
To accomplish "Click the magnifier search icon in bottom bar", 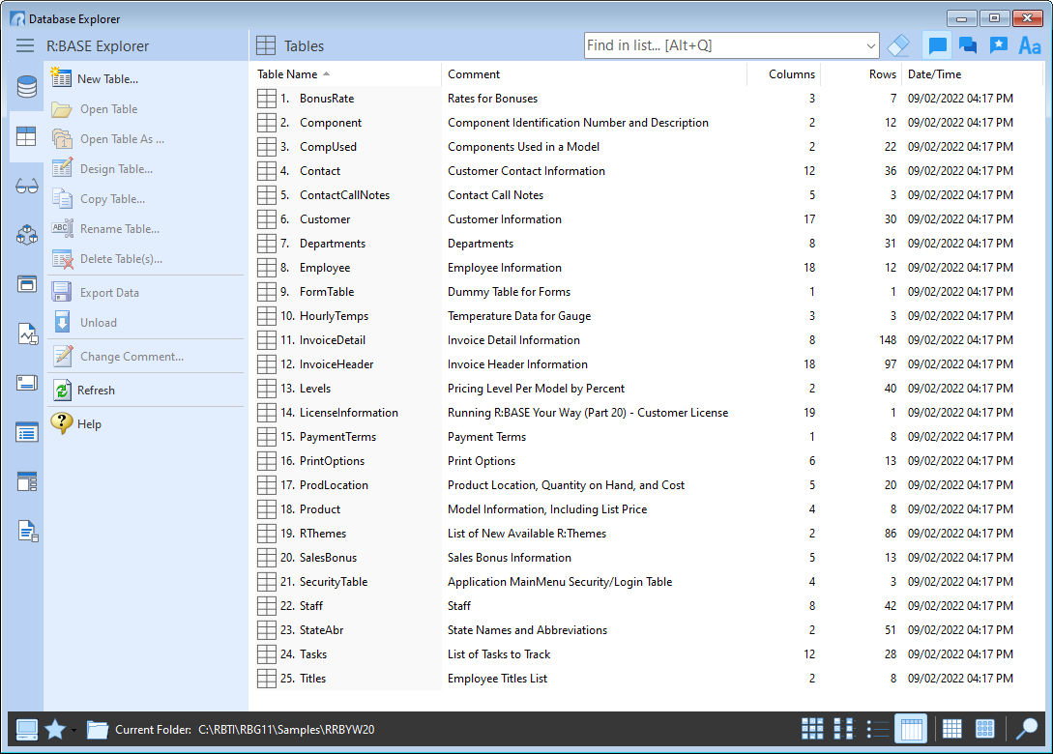I will click(x=1028, y=729).
